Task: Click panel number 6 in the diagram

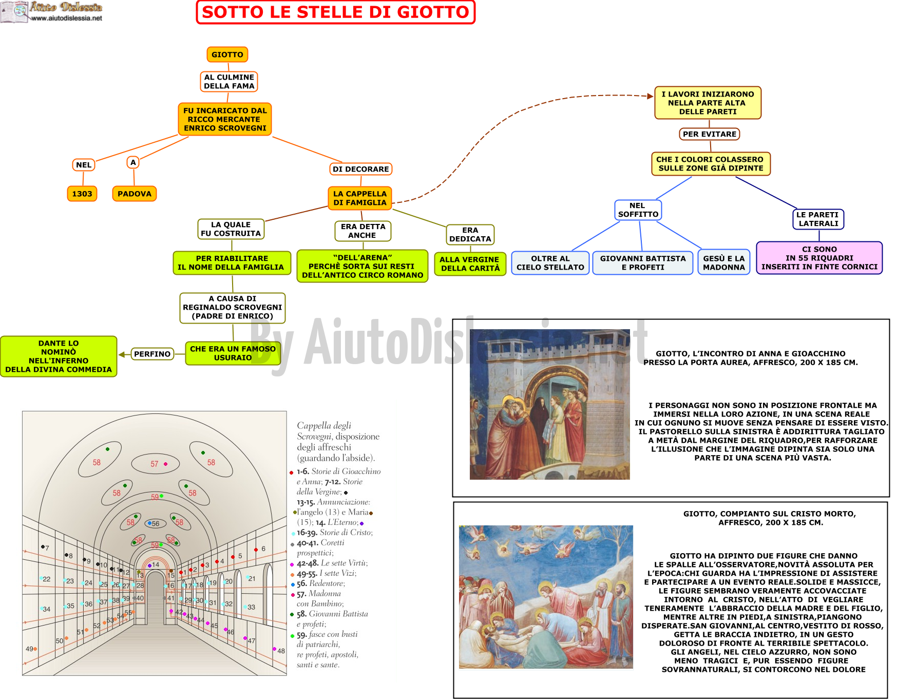Action: pyautogui.click(x=263, y=549)
